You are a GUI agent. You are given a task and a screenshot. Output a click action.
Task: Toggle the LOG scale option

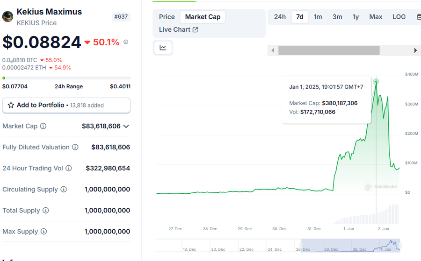399,17
